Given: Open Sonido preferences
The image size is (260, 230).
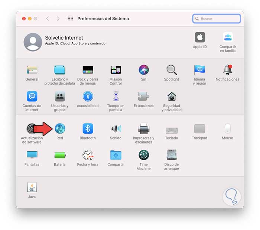Looking at the screenshot, I should coord(116,128).
